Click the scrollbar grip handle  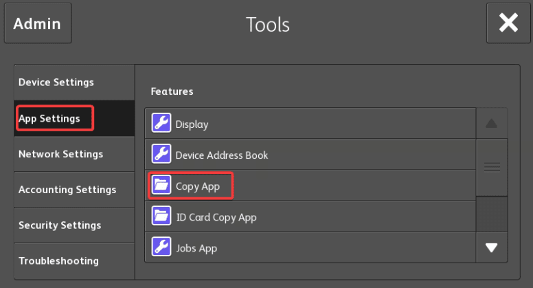(x=492, y=167)
